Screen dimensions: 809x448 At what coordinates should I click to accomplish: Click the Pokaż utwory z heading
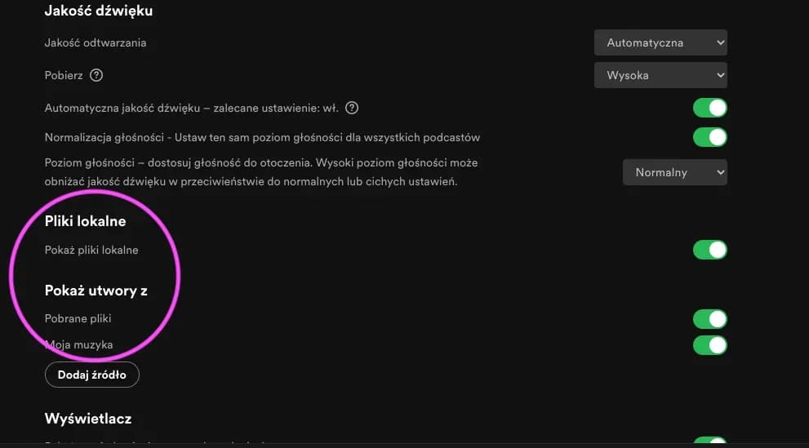click(x=96, y=291)
